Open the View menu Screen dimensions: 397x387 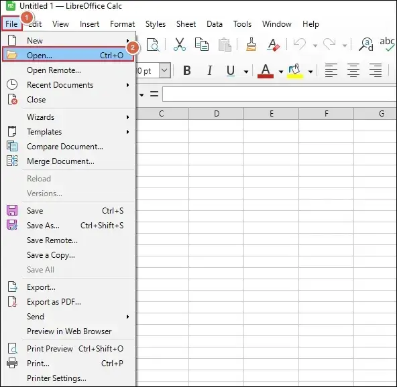(x=60, y=24)
